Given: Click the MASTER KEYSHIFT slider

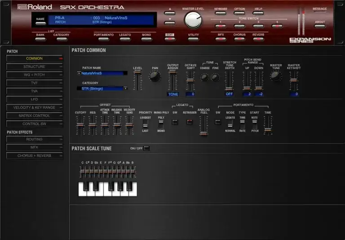Looking at the screenshot, I should pyautogui.click(x=294, y=80).
